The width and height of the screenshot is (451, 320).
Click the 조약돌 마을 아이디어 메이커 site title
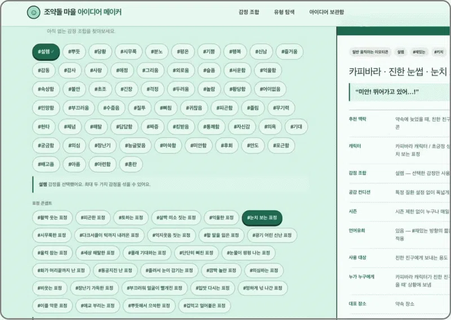click(82, 12)
